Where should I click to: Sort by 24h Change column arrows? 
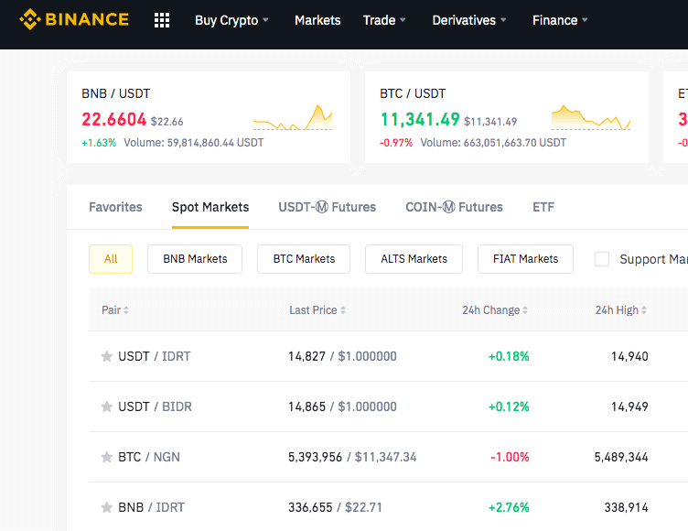coord(525,310)
